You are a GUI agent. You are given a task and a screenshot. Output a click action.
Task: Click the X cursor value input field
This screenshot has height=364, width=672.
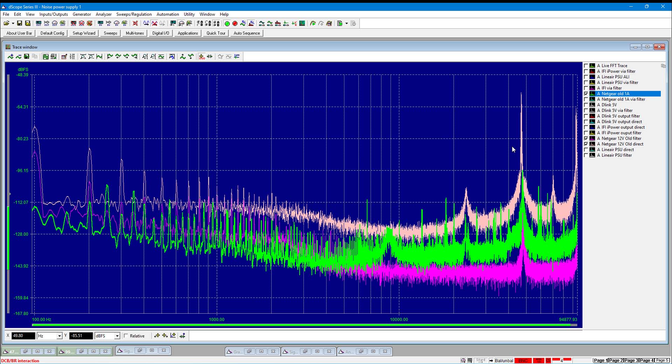click(23, 336)
